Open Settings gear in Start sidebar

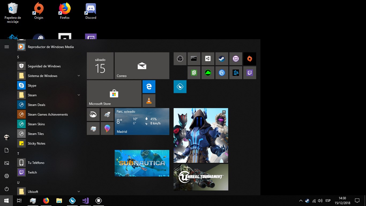click(7, 176)
